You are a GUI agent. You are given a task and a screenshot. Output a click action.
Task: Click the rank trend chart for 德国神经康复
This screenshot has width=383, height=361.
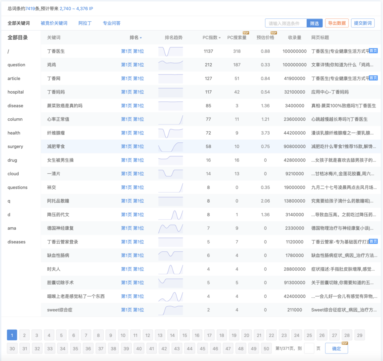point(171,228)
